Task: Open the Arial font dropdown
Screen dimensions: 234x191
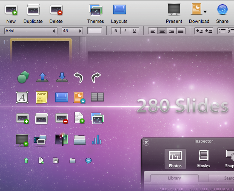Action: [x=31, y=31]
